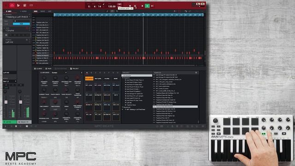295x166 pixels.
Task: Collapse the Programs tree group
Action: (123, 78)
